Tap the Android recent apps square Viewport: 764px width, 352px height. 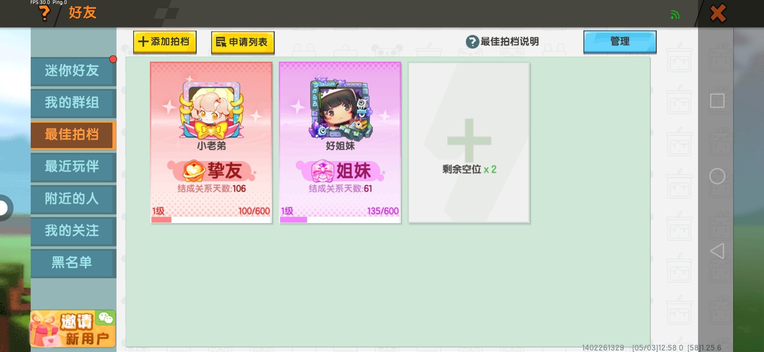[x=717, y=101]
